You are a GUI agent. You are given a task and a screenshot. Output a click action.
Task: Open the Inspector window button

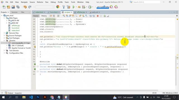pyautogui.click(x=18, y=93)
